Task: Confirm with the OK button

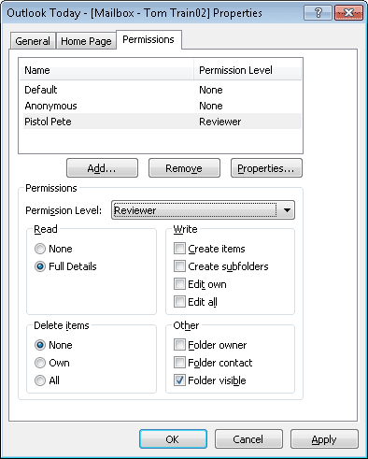Action: pyautogui.click(x=173, y=439)
